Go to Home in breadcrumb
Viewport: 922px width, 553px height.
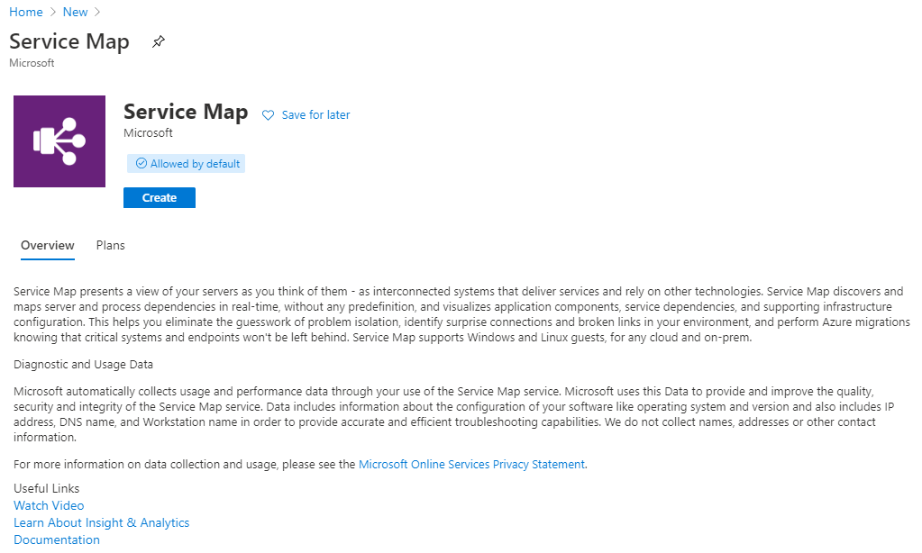click(26, 12)
